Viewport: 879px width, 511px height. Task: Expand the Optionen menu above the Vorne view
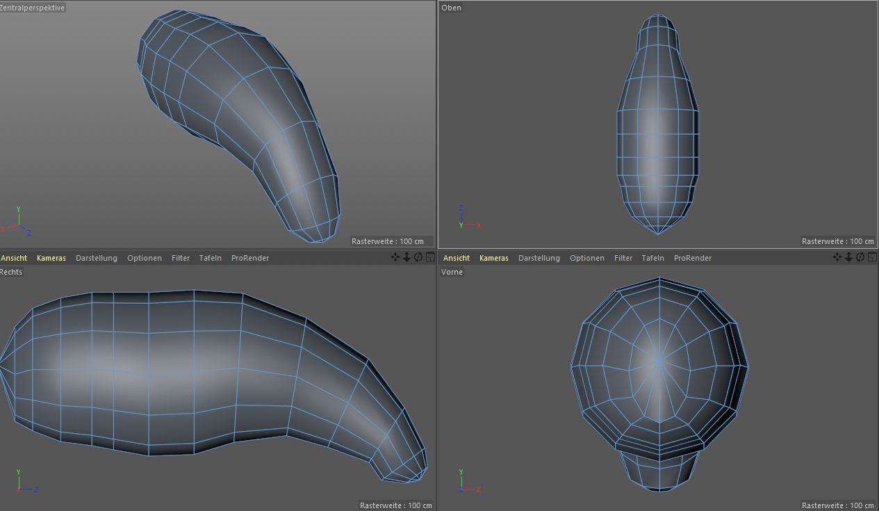[x=587, y=258]
